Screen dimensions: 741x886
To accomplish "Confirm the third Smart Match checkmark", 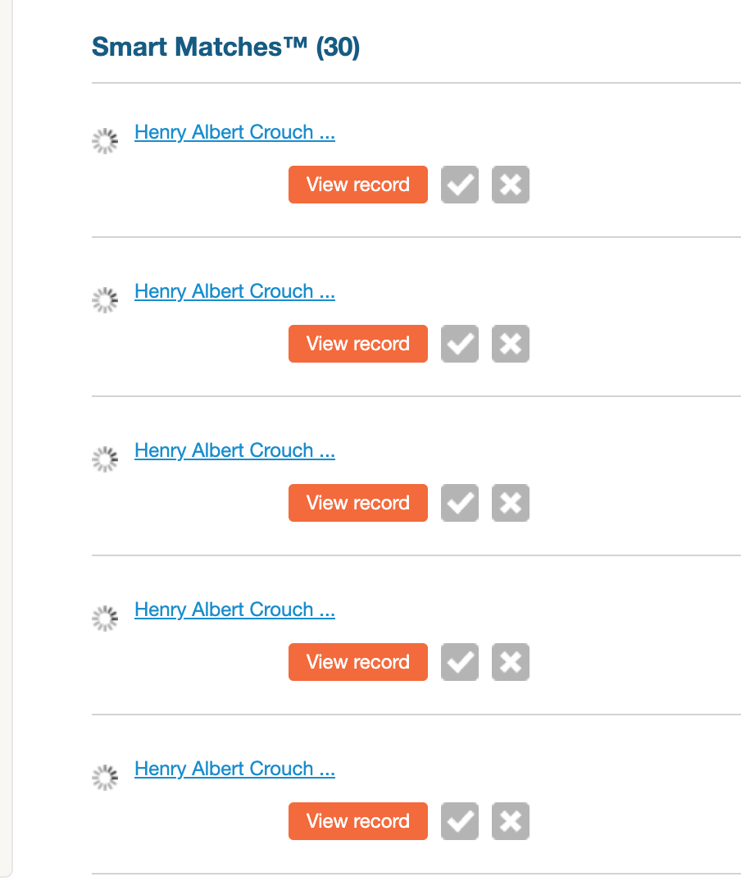I will coord(459,503).
